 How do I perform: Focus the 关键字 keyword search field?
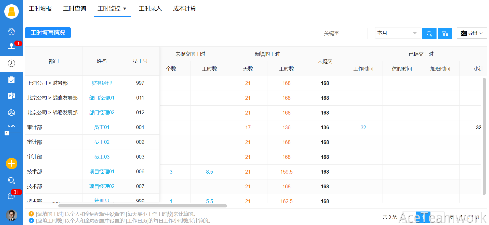tap(344, 33)
